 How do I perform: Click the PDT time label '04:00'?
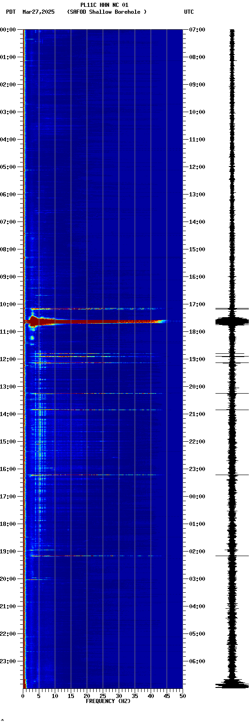click(8, 140)
